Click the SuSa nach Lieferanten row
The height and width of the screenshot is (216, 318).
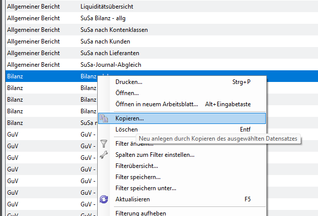[x=109, y=53]
